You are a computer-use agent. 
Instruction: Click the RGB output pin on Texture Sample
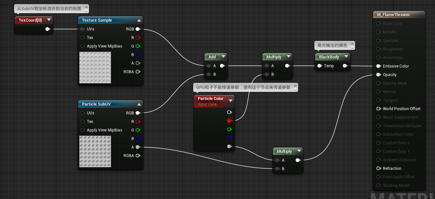pyautogui.click(x=138, y=29)
